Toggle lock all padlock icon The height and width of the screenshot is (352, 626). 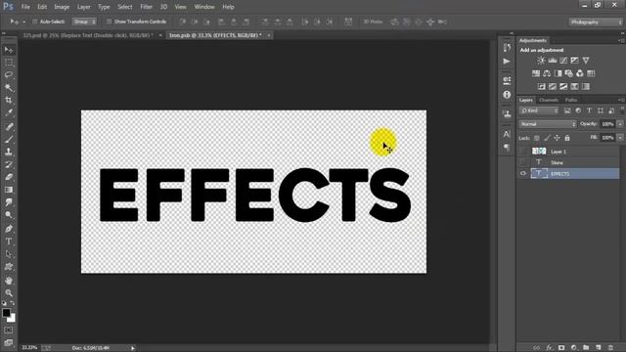click(x=567, y=138)
